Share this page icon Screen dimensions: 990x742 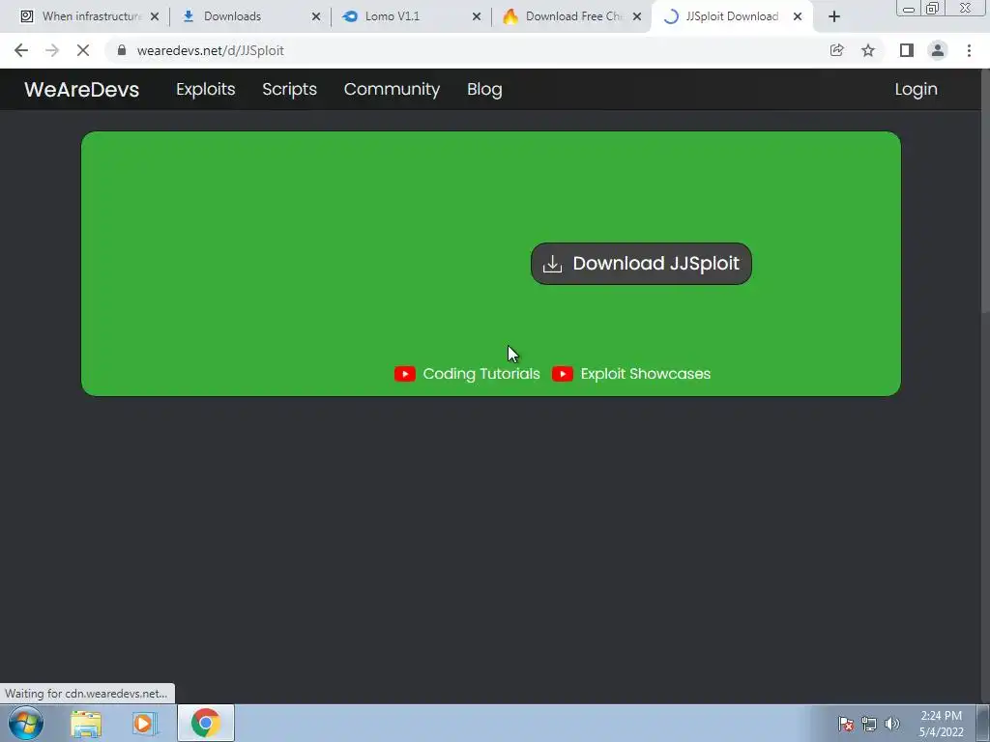836,50
